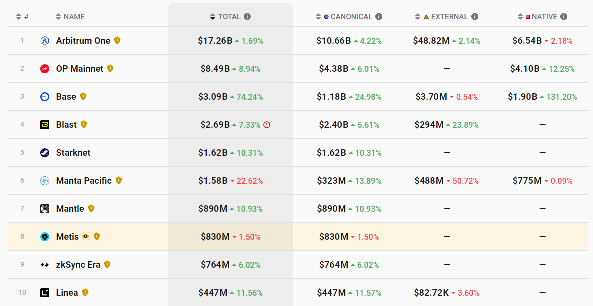Click the Base blue circle logo
Viewport: 593px width, 306px height.
pyautogui.click(x=45, y=97)
